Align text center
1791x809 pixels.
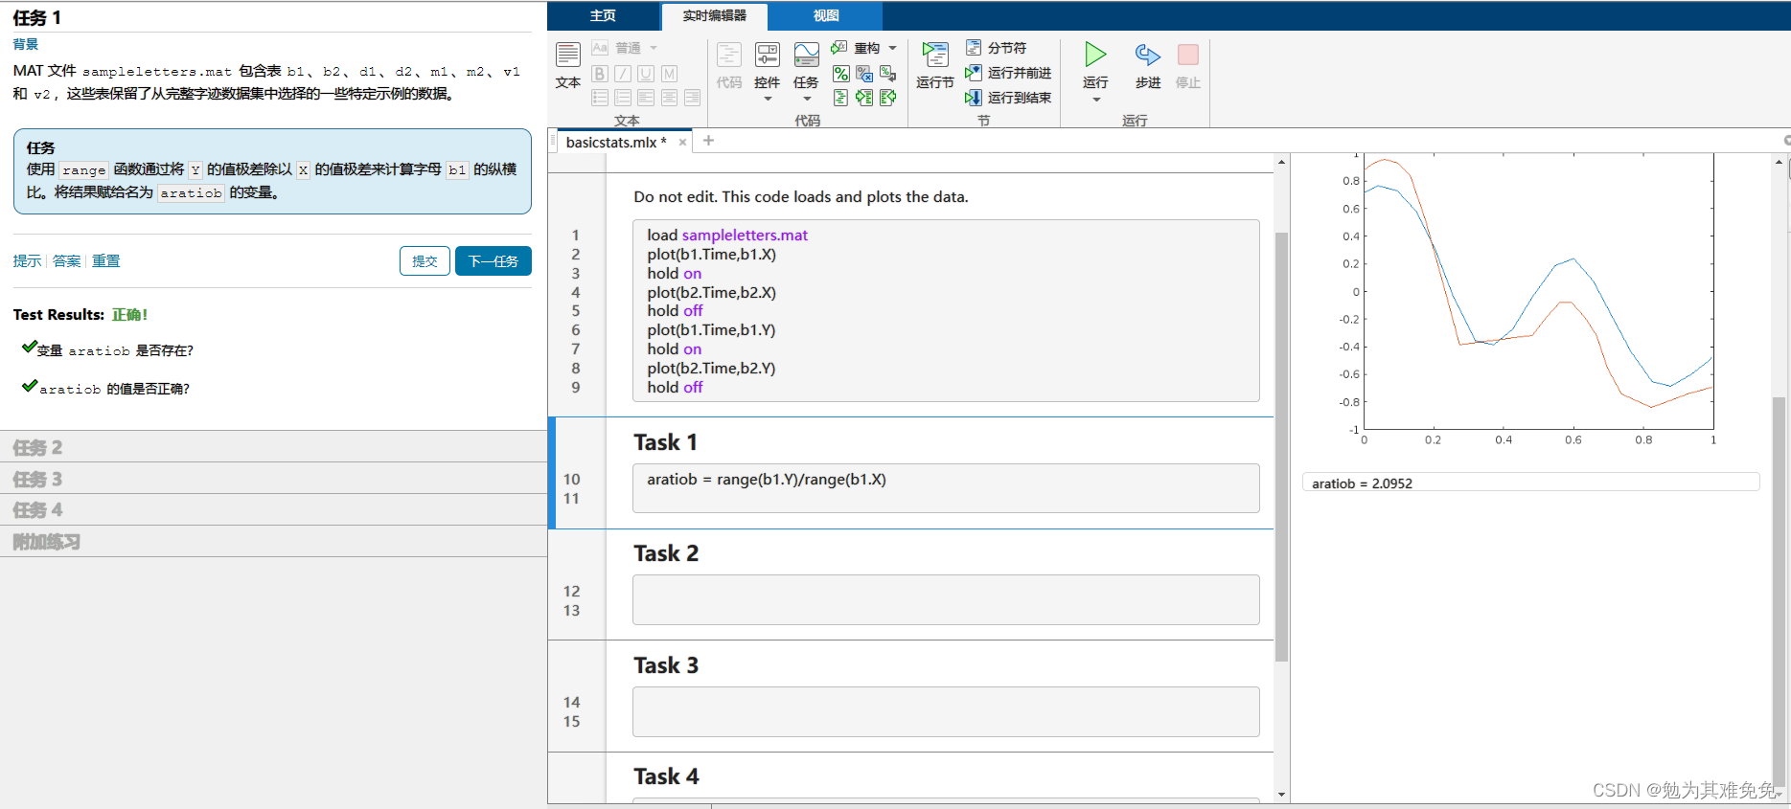(669, 98)
